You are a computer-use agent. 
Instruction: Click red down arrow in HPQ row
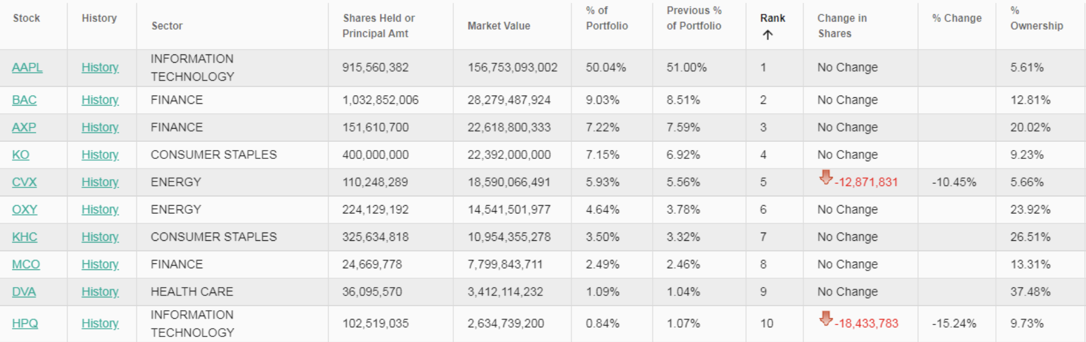[x=825, y=318]
